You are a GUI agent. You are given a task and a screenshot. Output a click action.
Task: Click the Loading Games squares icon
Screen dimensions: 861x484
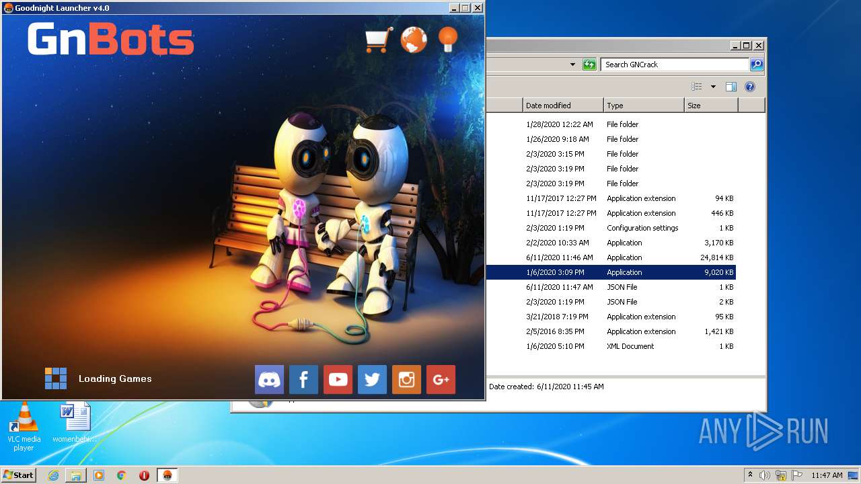coord(56,378)
